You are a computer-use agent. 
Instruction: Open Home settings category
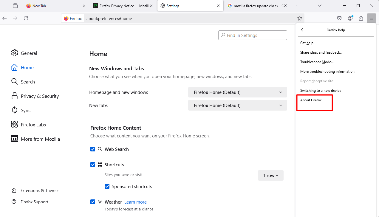pos(22,67)
